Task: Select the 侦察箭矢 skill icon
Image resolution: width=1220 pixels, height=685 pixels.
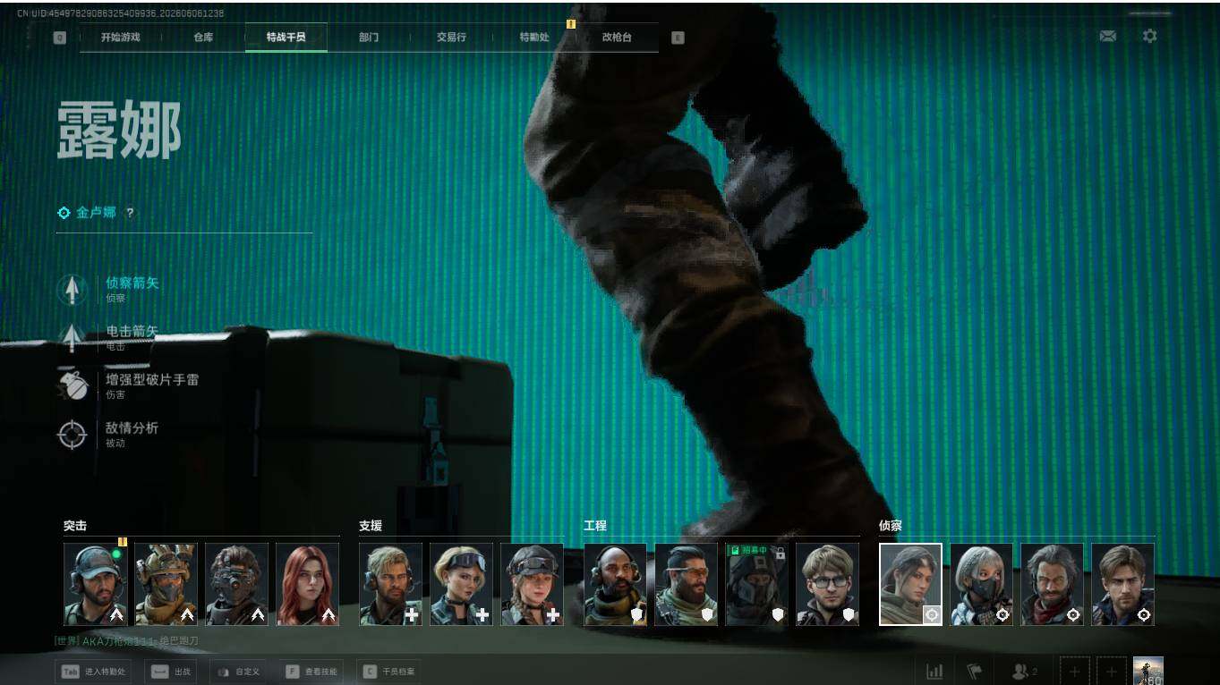Action: (x=72, y=290)
